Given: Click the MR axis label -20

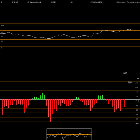Looking at the screenshot, I should click(x=137, y=106).
